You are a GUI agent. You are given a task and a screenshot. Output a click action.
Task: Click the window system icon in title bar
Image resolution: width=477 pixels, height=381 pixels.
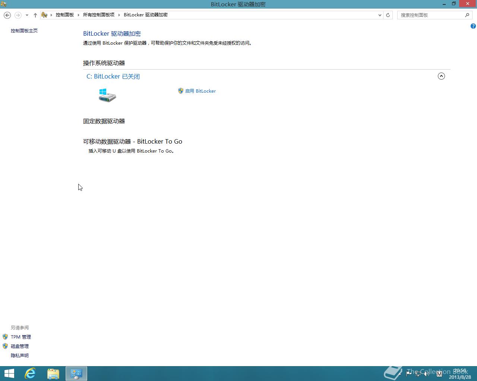[x=3, y=4]
